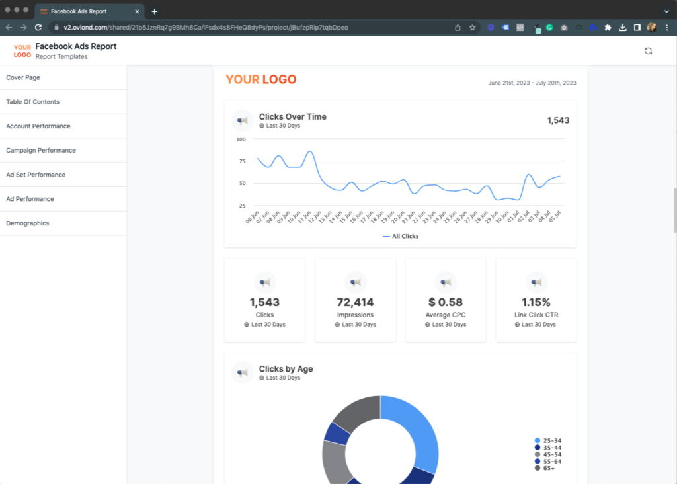This screenshot has width=677, height=484.
Task: Share this page using the share icon
Action: (x=458, y=28)
